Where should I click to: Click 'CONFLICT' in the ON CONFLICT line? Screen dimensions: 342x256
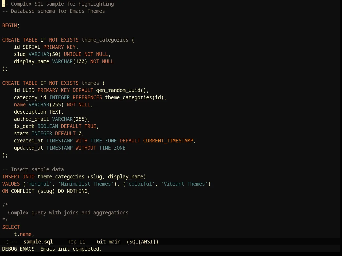pyautogui.click(x=23, y=191)
